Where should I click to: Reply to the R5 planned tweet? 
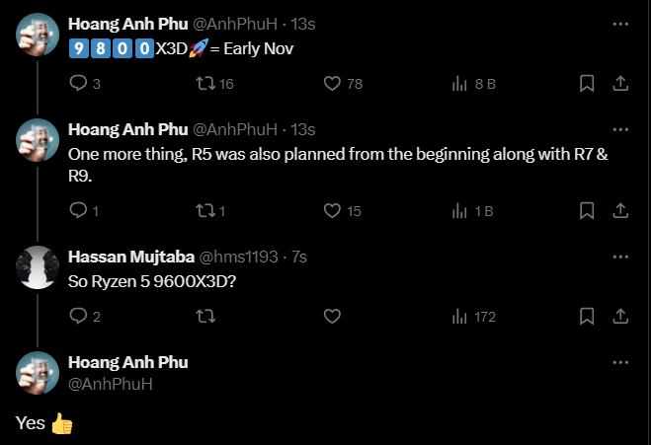click(x=79, y=210)
